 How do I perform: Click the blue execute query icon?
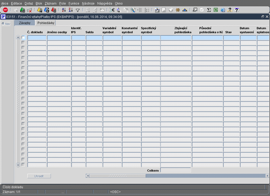click(47, 10)
